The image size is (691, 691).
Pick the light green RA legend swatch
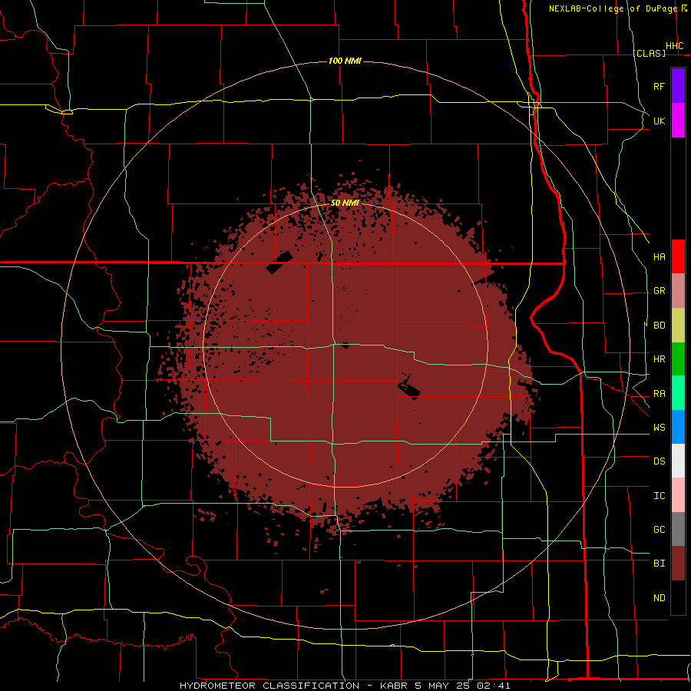[x=678, y=393]
